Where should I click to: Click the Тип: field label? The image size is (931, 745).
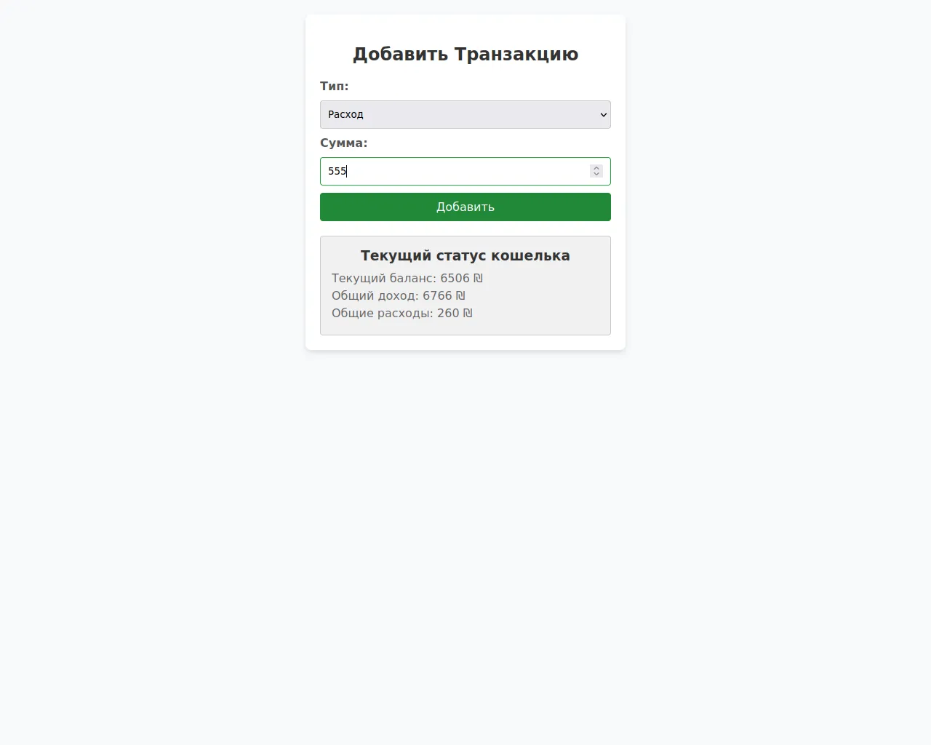coord(335,86)
